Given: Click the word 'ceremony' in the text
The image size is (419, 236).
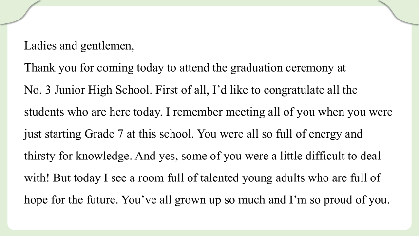Looking at the screenshot, I should pos(310,68).
